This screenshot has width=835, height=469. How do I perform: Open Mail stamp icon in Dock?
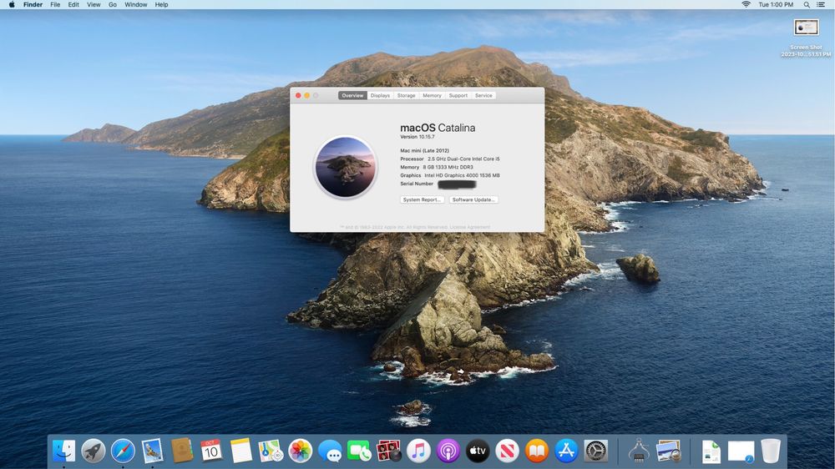[x=152, y=451]
